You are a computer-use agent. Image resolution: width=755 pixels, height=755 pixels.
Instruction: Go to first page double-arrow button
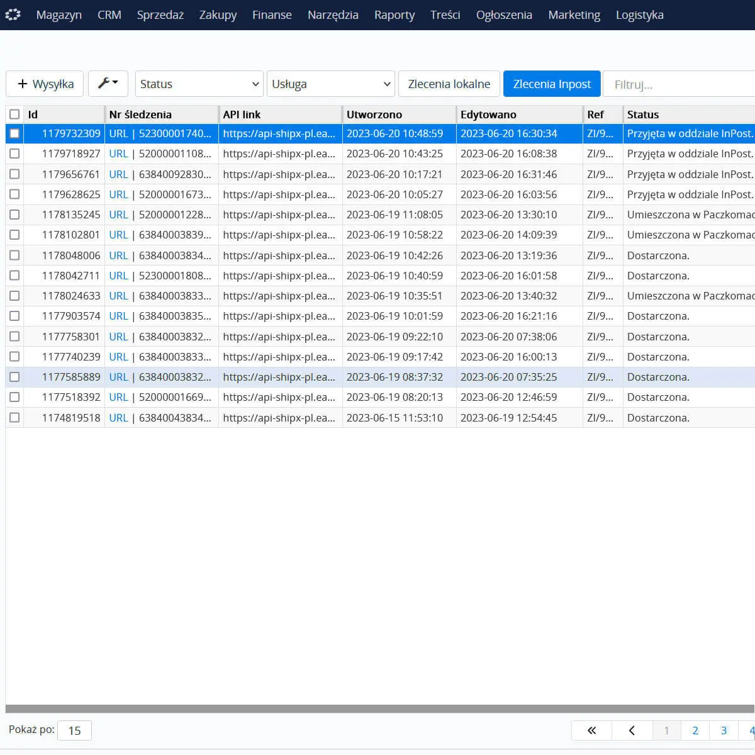tap(591, 730)
